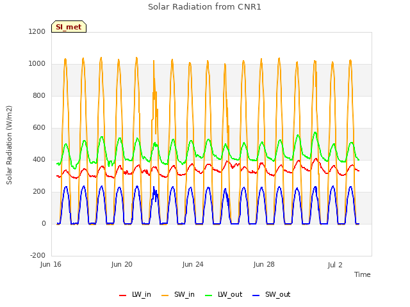
Task: Click the Jun 20 x-axis tick label
Action: click(x=122, y=264)
